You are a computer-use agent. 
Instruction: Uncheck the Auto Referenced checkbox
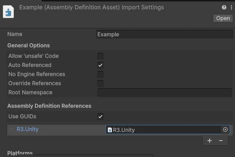pos(101,65)
